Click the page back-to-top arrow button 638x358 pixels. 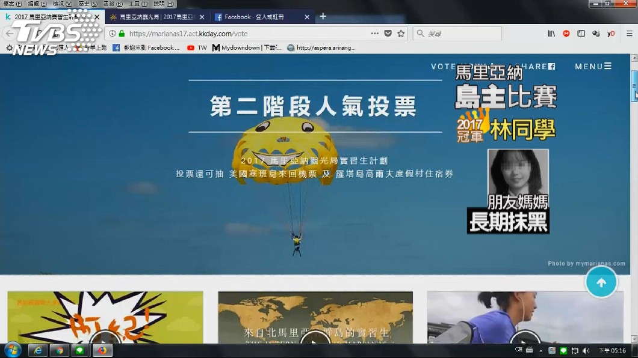click(601, 282)
